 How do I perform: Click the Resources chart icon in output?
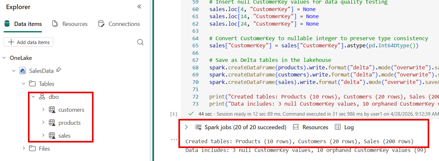[x=296, y=127]
